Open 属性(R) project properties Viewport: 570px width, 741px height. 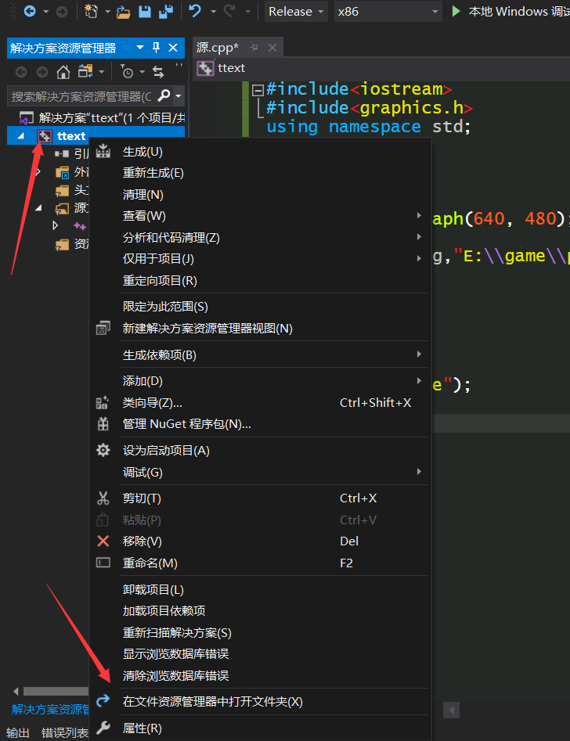tap(260, 728)
